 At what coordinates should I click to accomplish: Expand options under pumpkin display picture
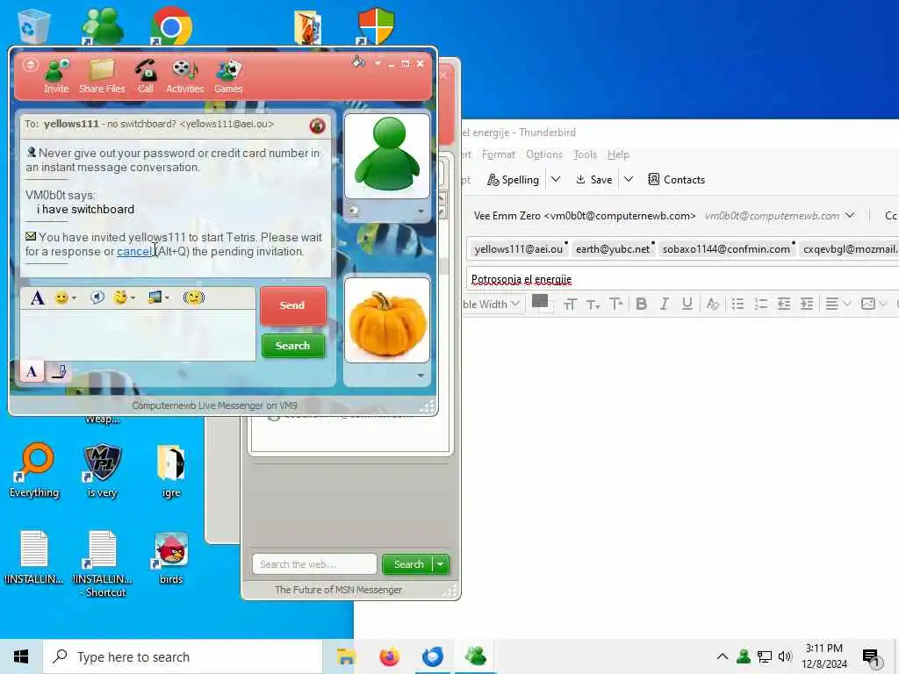click(421, 376)
